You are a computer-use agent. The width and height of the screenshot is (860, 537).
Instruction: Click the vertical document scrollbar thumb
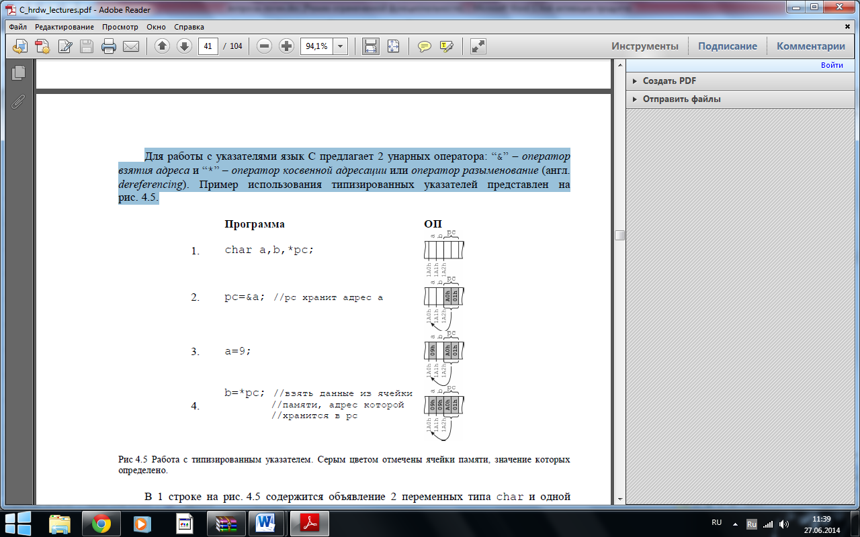coord(619,235)
